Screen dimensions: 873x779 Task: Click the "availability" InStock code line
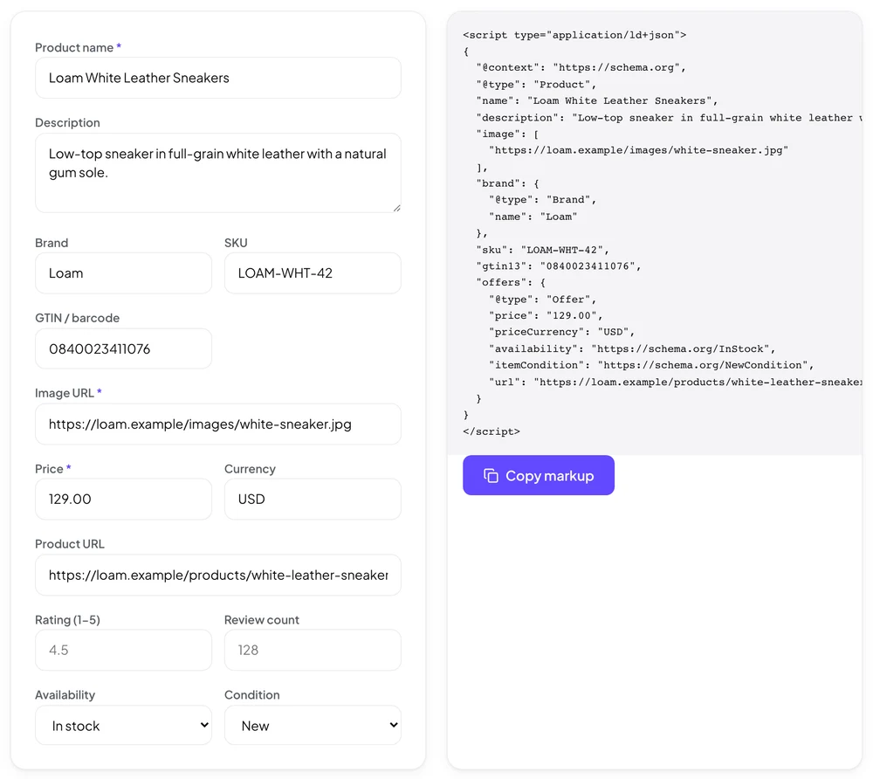pos(632,349)
